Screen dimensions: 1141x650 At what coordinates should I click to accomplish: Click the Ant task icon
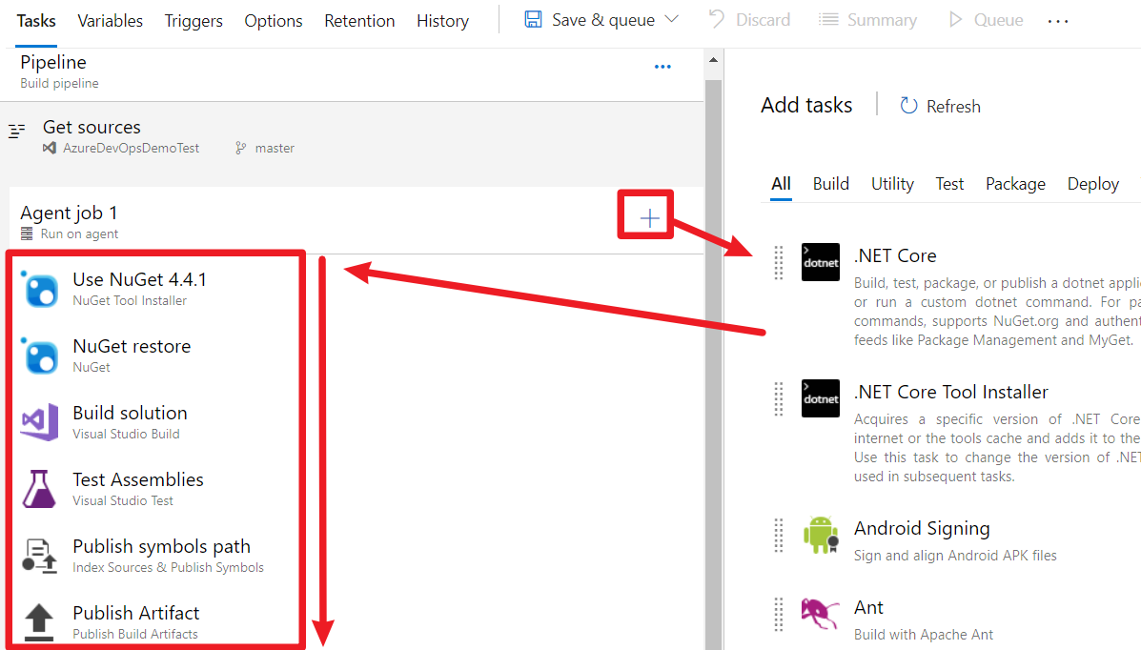tap(820, 613)
